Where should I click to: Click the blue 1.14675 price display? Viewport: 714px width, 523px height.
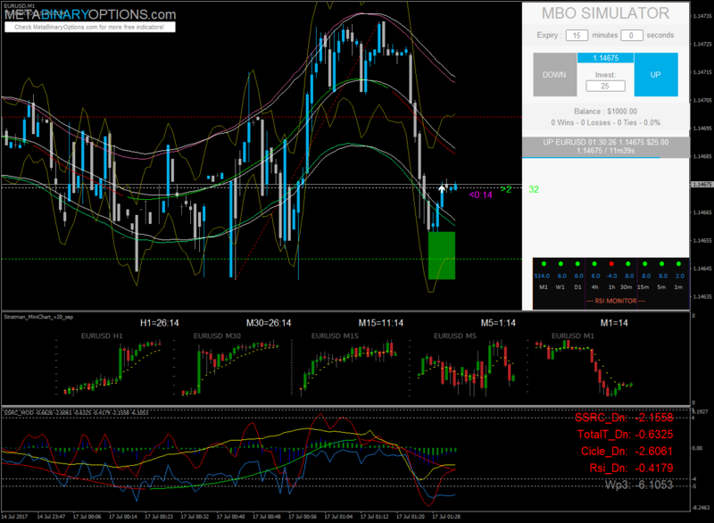point(606,58)
